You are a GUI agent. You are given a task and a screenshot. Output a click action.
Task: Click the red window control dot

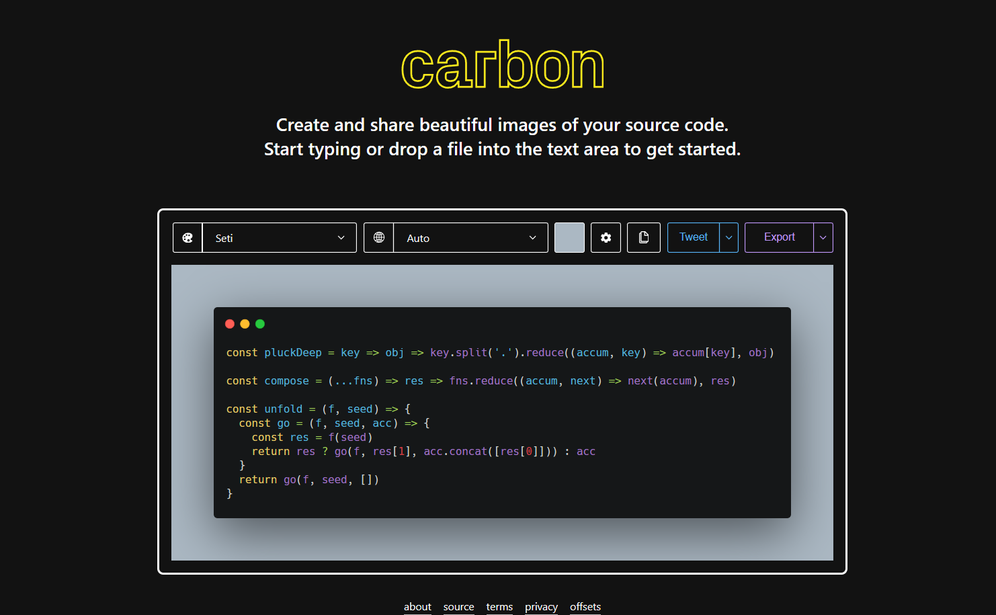pos(230,324)
